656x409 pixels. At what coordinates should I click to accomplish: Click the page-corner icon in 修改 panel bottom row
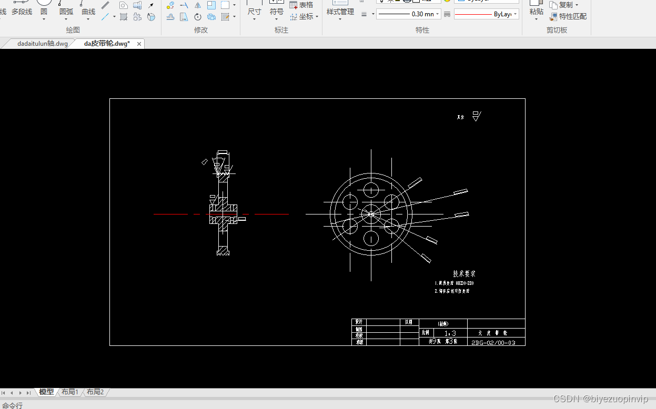click(x=184, y=17)
